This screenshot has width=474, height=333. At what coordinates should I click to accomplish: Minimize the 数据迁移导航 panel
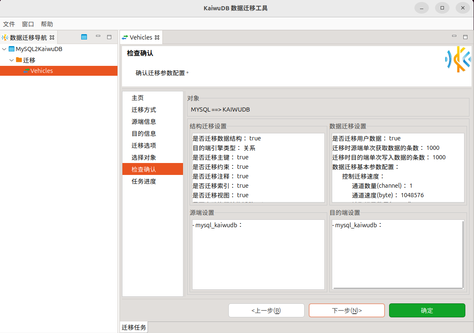pyautogui.click(x=98, y=36)
